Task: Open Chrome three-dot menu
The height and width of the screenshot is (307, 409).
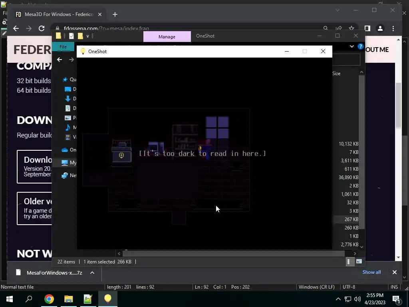Action: (393, 28)
